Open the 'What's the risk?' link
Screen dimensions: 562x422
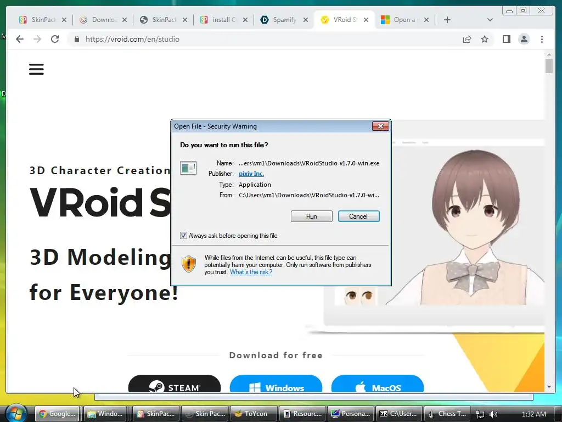tap(251, 272)
